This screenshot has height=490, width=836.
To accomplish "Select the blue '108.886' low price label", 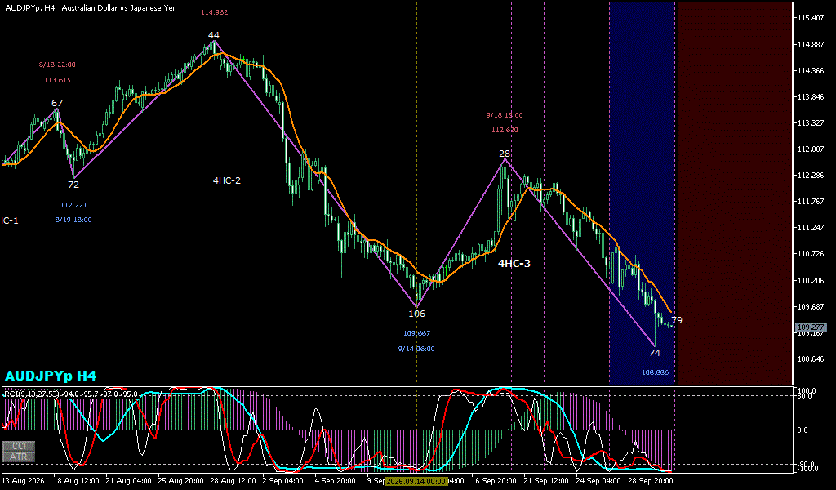I will (656, 372).
